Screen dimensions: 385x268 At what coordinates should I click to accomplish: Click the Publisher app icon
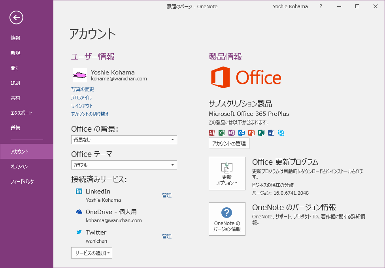click(x=261, y=133)
